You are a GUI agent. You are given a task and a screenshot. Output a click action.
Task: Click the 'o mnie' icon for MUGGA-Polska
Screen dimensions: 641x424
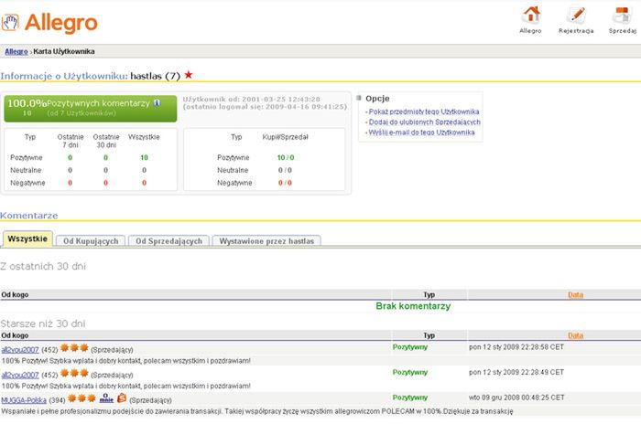pos(106,397)
